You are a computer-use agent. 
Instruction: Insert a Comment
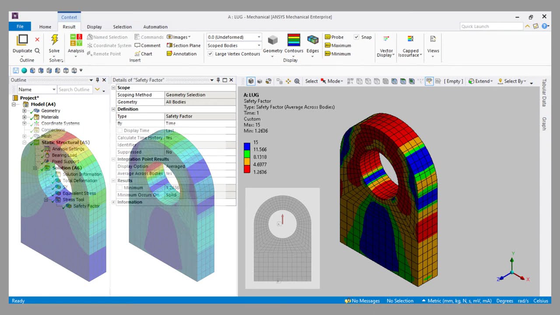147,45
